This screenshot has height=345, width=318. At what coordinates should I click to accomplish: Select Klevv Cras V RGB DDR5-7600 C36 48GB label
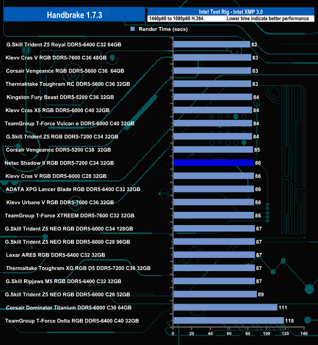[x=56, y=58]
